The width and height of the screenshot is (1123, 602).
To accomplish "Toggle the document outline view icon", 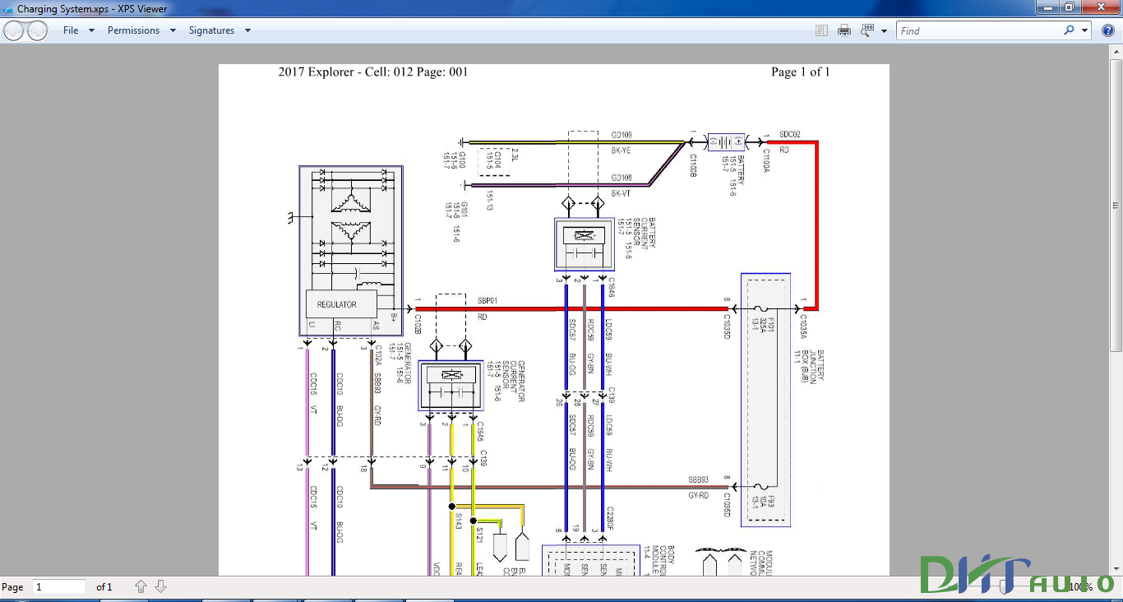I will coord(821,30).
